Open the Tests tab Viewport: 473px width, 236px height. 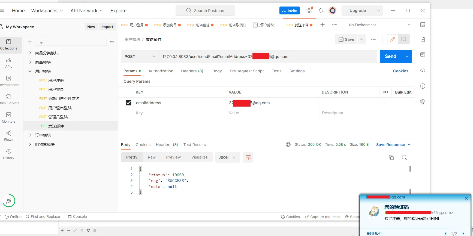276,71
